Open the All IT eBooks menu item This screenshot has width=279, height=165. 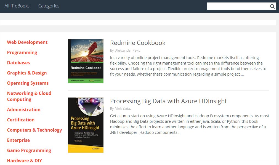17,6
